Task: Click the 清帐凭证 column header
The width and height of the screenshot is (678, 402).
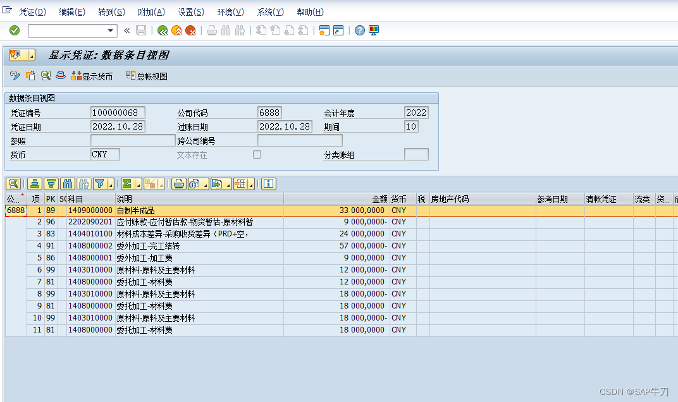Action: click(x=609, y=199)
